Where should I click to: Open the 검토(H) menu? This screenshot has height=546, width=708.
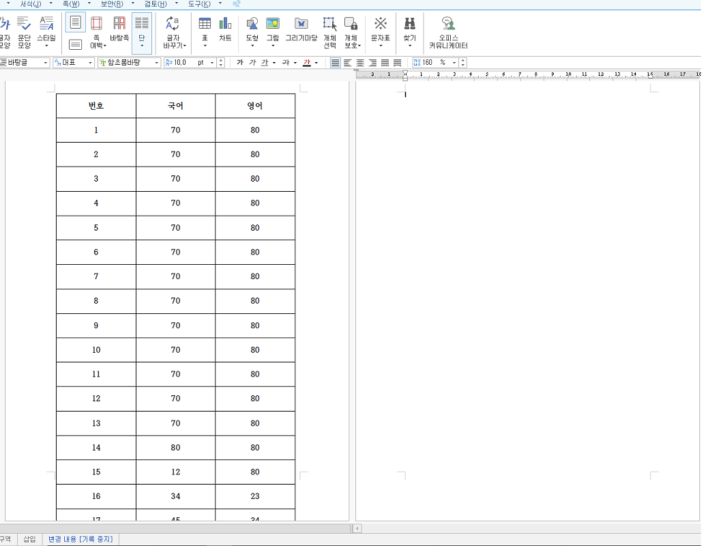click(x=156, y=3)
